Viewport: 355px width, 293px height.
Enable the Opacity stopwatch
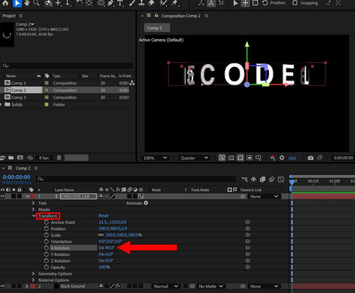pos(46,267)
